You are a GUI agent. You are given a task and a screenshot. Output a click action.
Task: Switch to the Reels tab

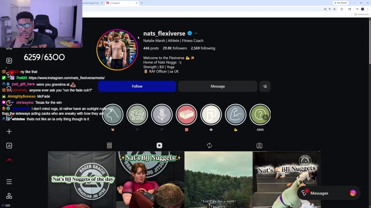(x=159, y=146)
